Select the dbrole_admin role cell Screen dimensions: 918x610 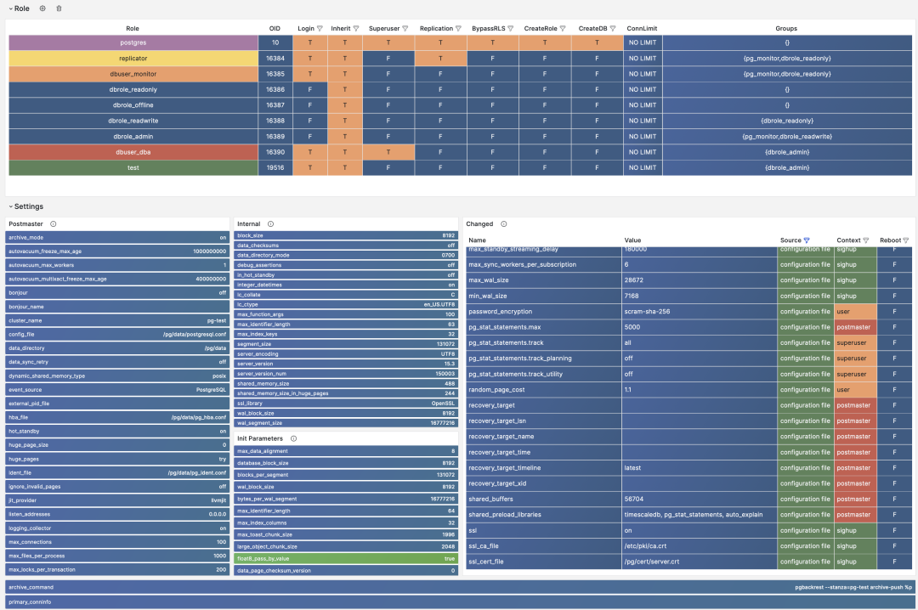coord(133,137)
